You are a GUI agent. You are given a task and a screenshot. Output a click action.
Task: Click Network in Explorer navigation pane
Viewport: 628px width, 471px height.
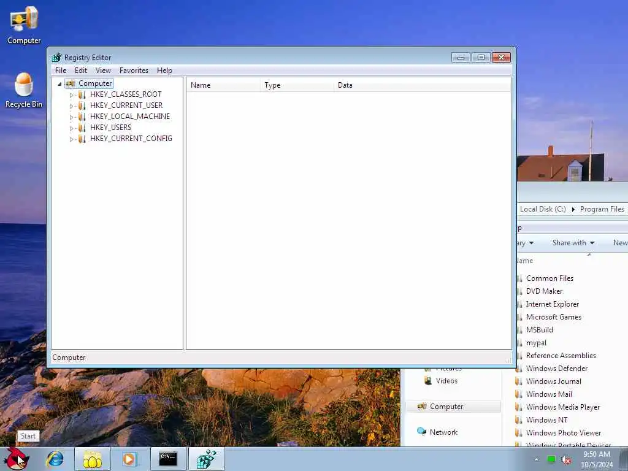[x=443, y=432]
